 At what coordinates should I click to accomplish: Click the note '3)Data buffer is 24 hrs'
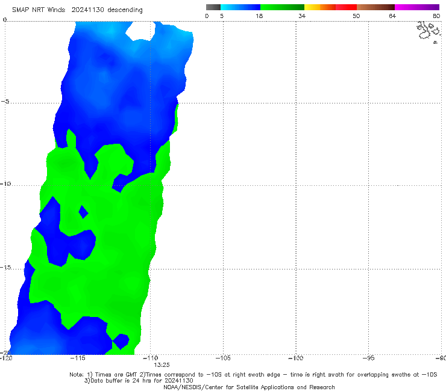[139, 381]
